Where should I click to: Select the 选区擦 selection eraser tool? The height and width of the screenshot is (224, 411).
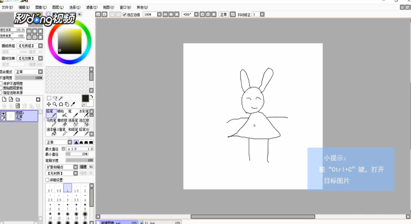[x=84, y=122]
